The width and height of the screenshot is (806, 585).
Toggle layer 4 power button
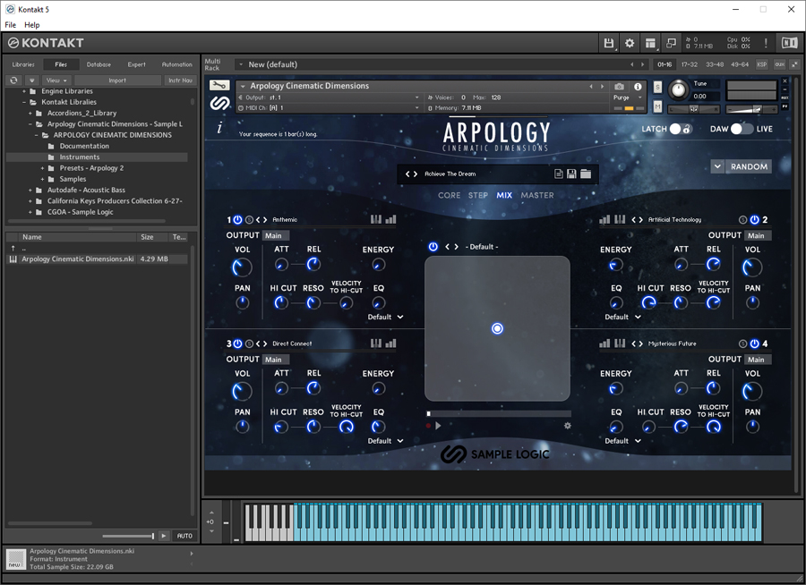click(755, 343)
